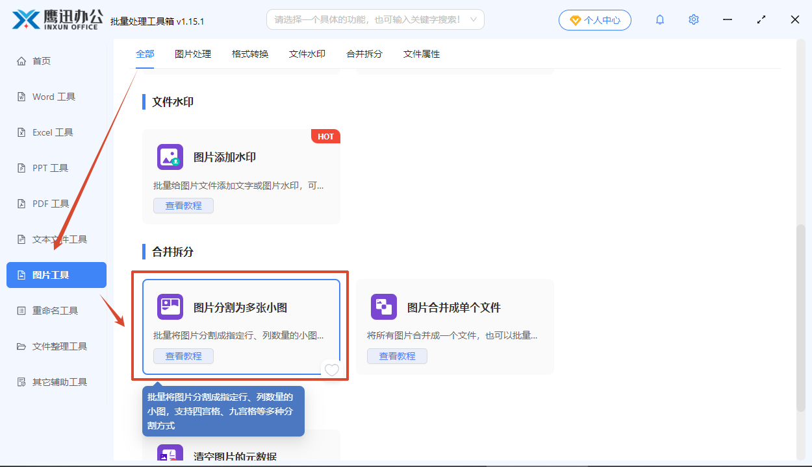Image resolution: width=812 pixels, height=467 pixels.
Task: Switch to the 文件水印 tab
Action: pyautogui.click(x=307, y=54)
